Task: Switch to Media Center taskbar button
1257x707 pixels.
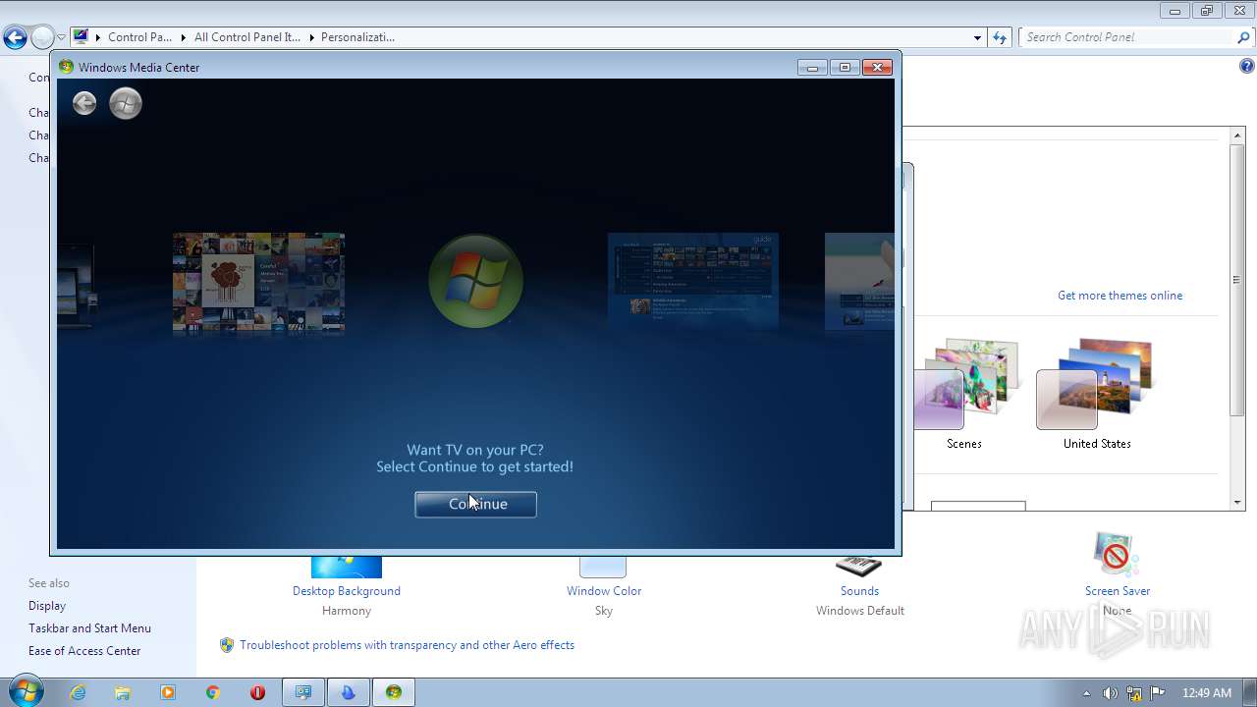Action: (394, 692)
